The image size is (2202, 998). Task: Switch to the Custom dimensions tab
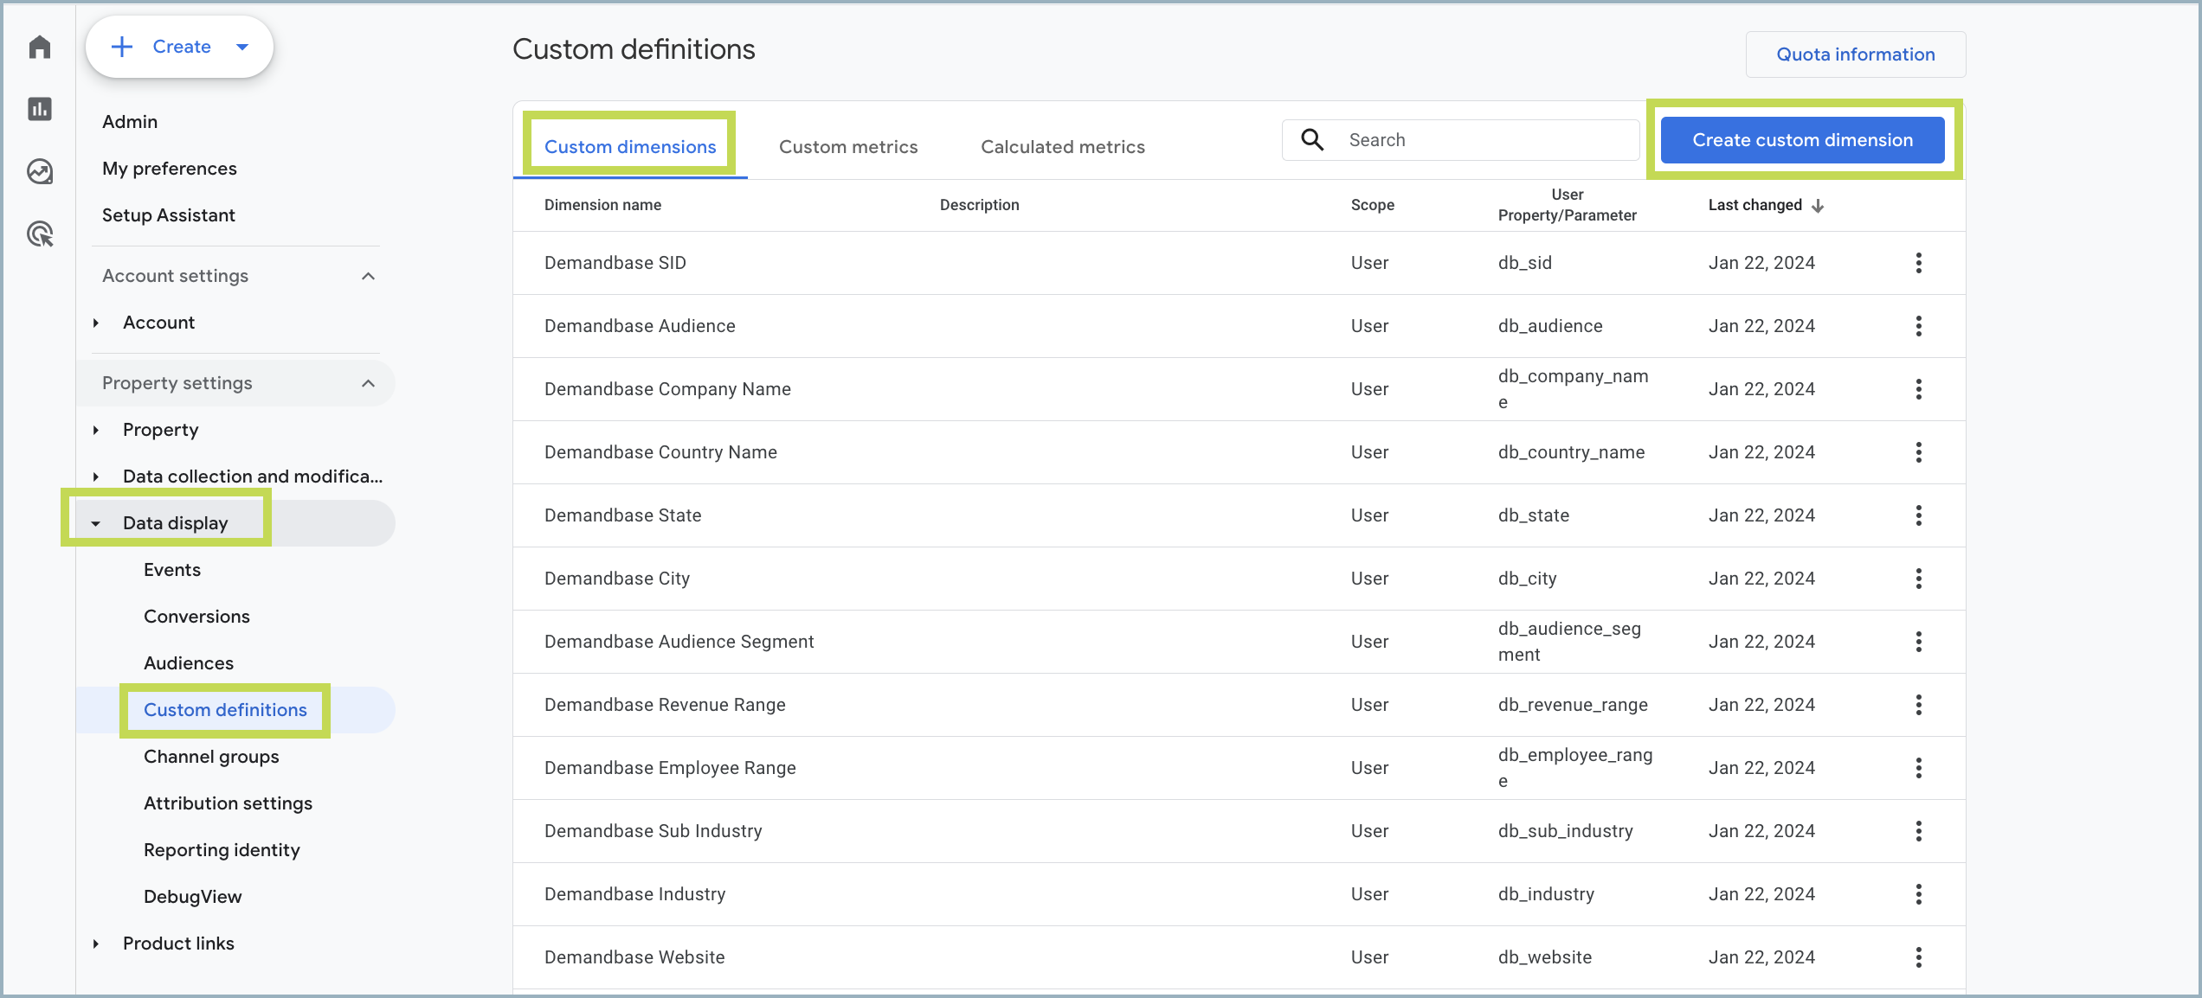click(630, 147)
